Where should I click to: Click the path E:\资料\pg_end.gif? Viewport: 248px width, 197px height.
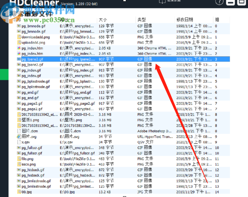coord(75,92)
